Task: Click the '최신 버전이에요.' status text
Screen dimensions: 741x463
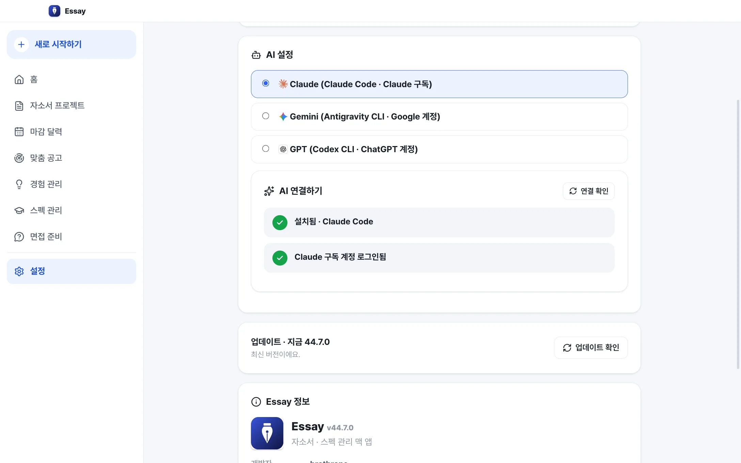Action: click(x=275, y=354)
